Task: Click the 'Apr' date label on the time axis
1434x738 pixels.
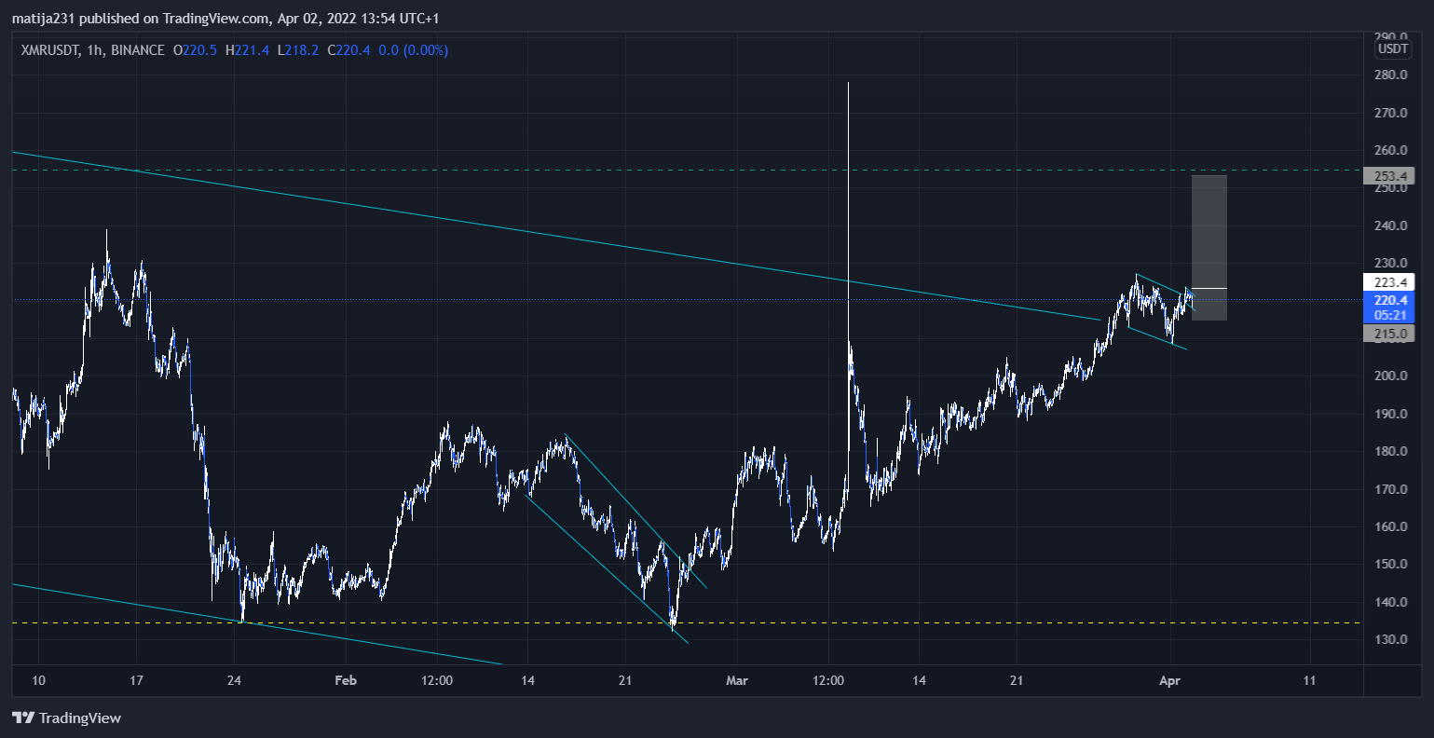Action: [1169, 680]
